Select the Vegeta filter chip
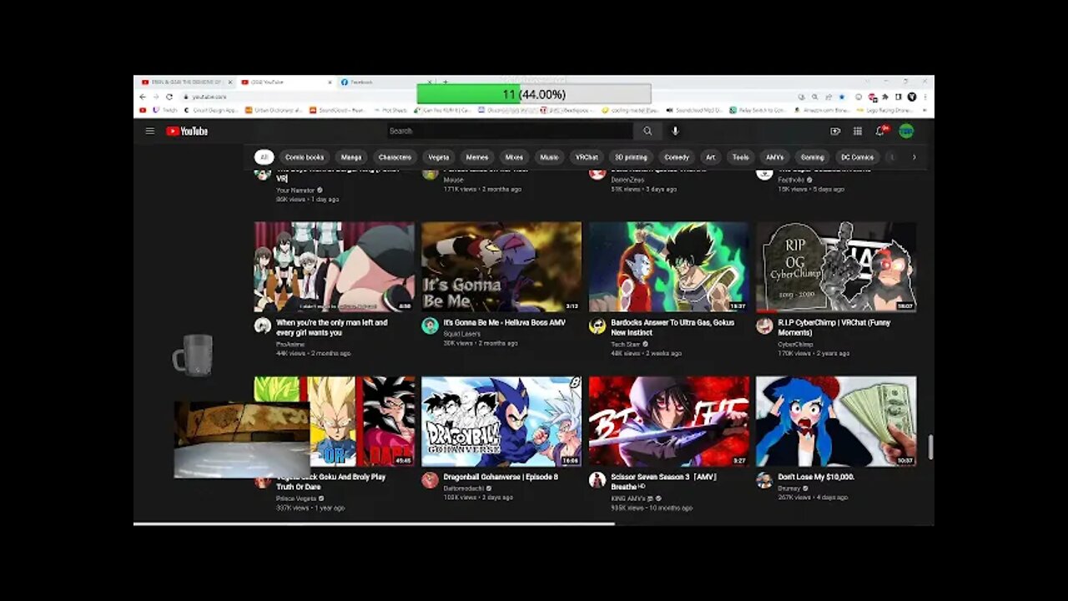Viewport: 1068px width, 601px height. (439, 157)
